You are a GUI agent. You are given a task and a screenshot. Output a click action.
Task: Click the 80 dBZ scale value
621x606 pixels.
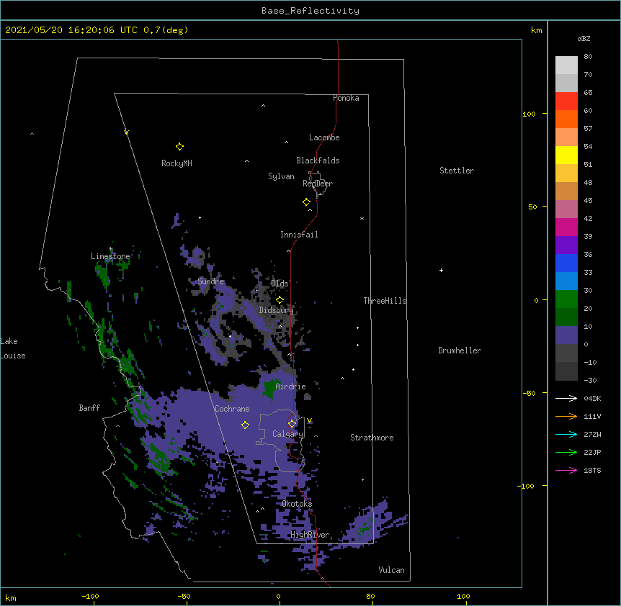588,57
